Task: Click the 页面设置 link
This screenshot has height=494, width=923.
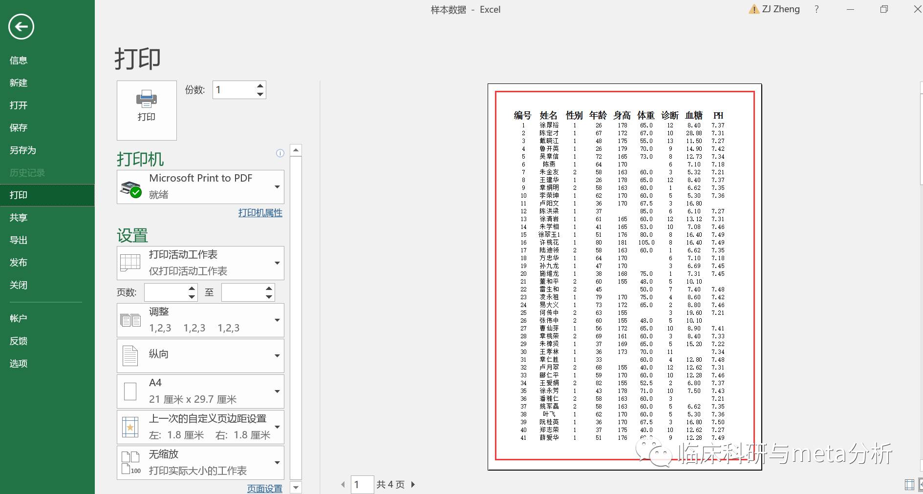Action: (265, 488)
